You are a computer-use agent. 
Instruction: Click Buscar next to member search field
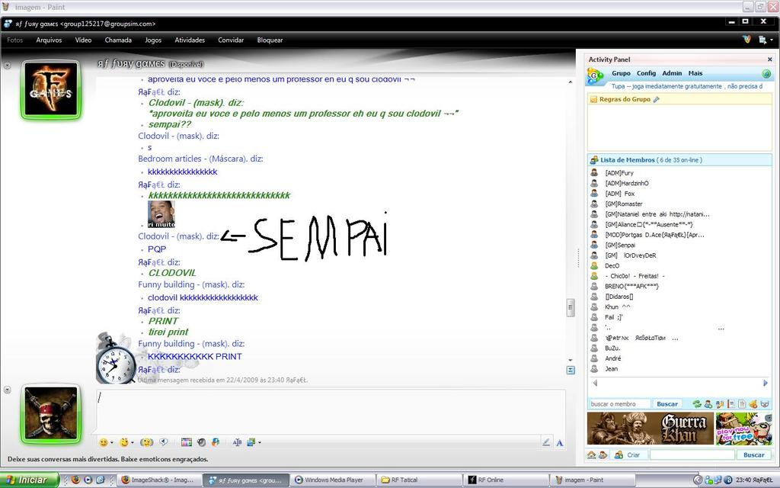coord(667,403)
